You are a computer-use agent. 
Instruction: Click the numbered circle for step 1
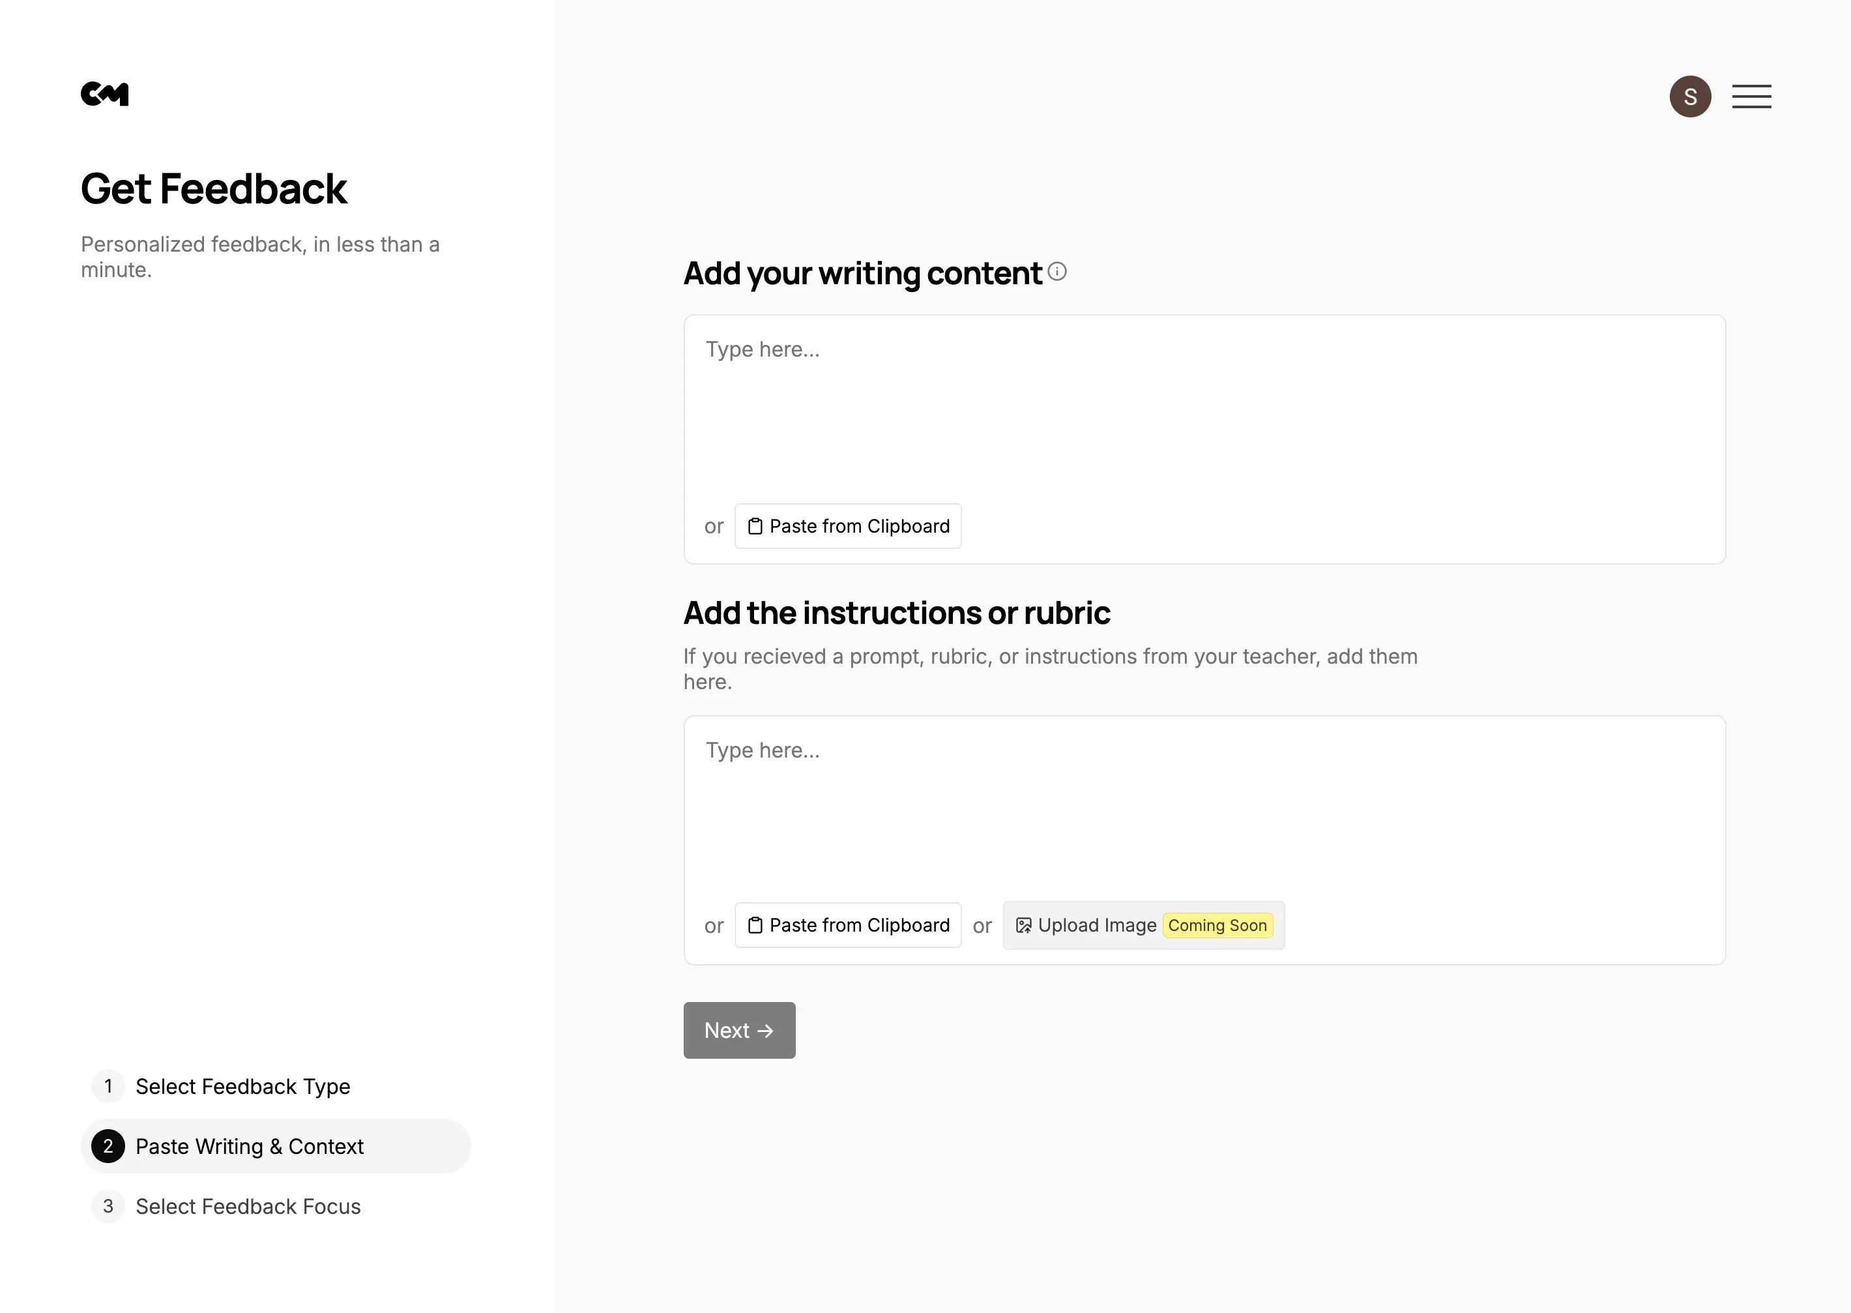[108, 1086]
